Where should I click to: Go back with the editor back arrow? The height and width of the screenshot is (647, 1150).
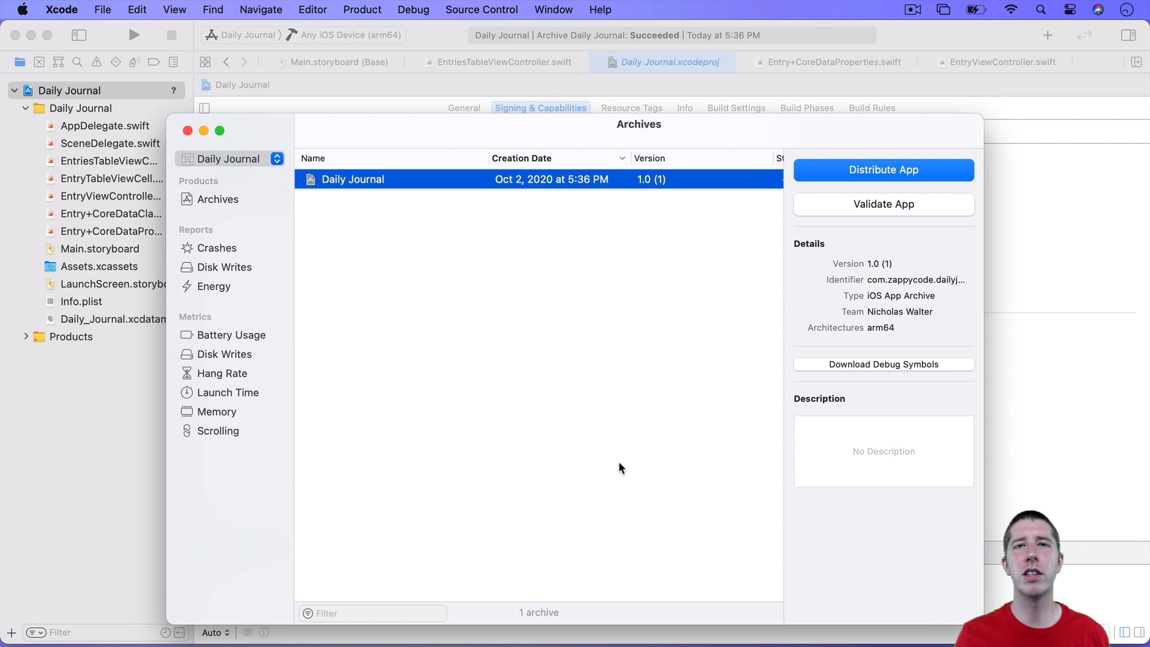click(226, 62)
